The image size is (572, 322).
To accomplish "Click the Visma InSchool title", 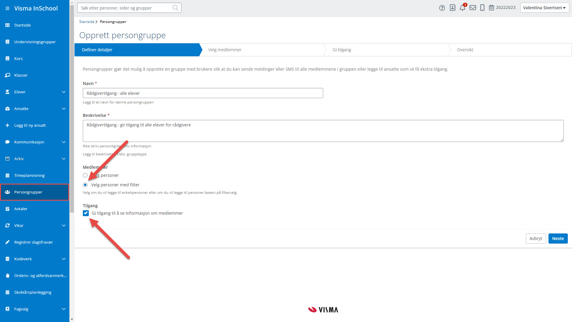I will click(x=36, y=8).
